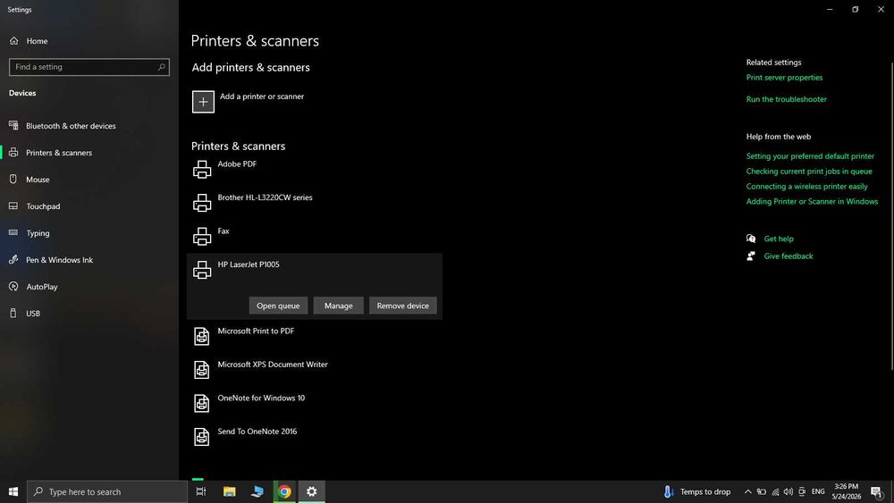Open File Explorer from the taskbar
The width and height of the screenshot is (894, 503).
coord(229,491)
